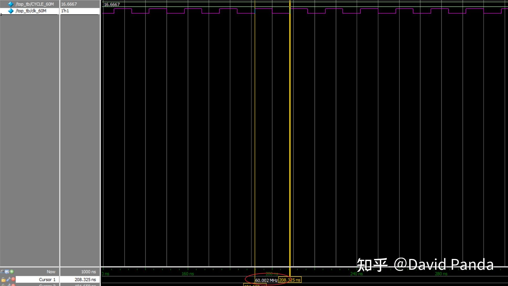Image resolution: width=508 pixels, height=286 pixels.
Task: Delete Cursor 1 with red minus icon
Action: (13, 279)
